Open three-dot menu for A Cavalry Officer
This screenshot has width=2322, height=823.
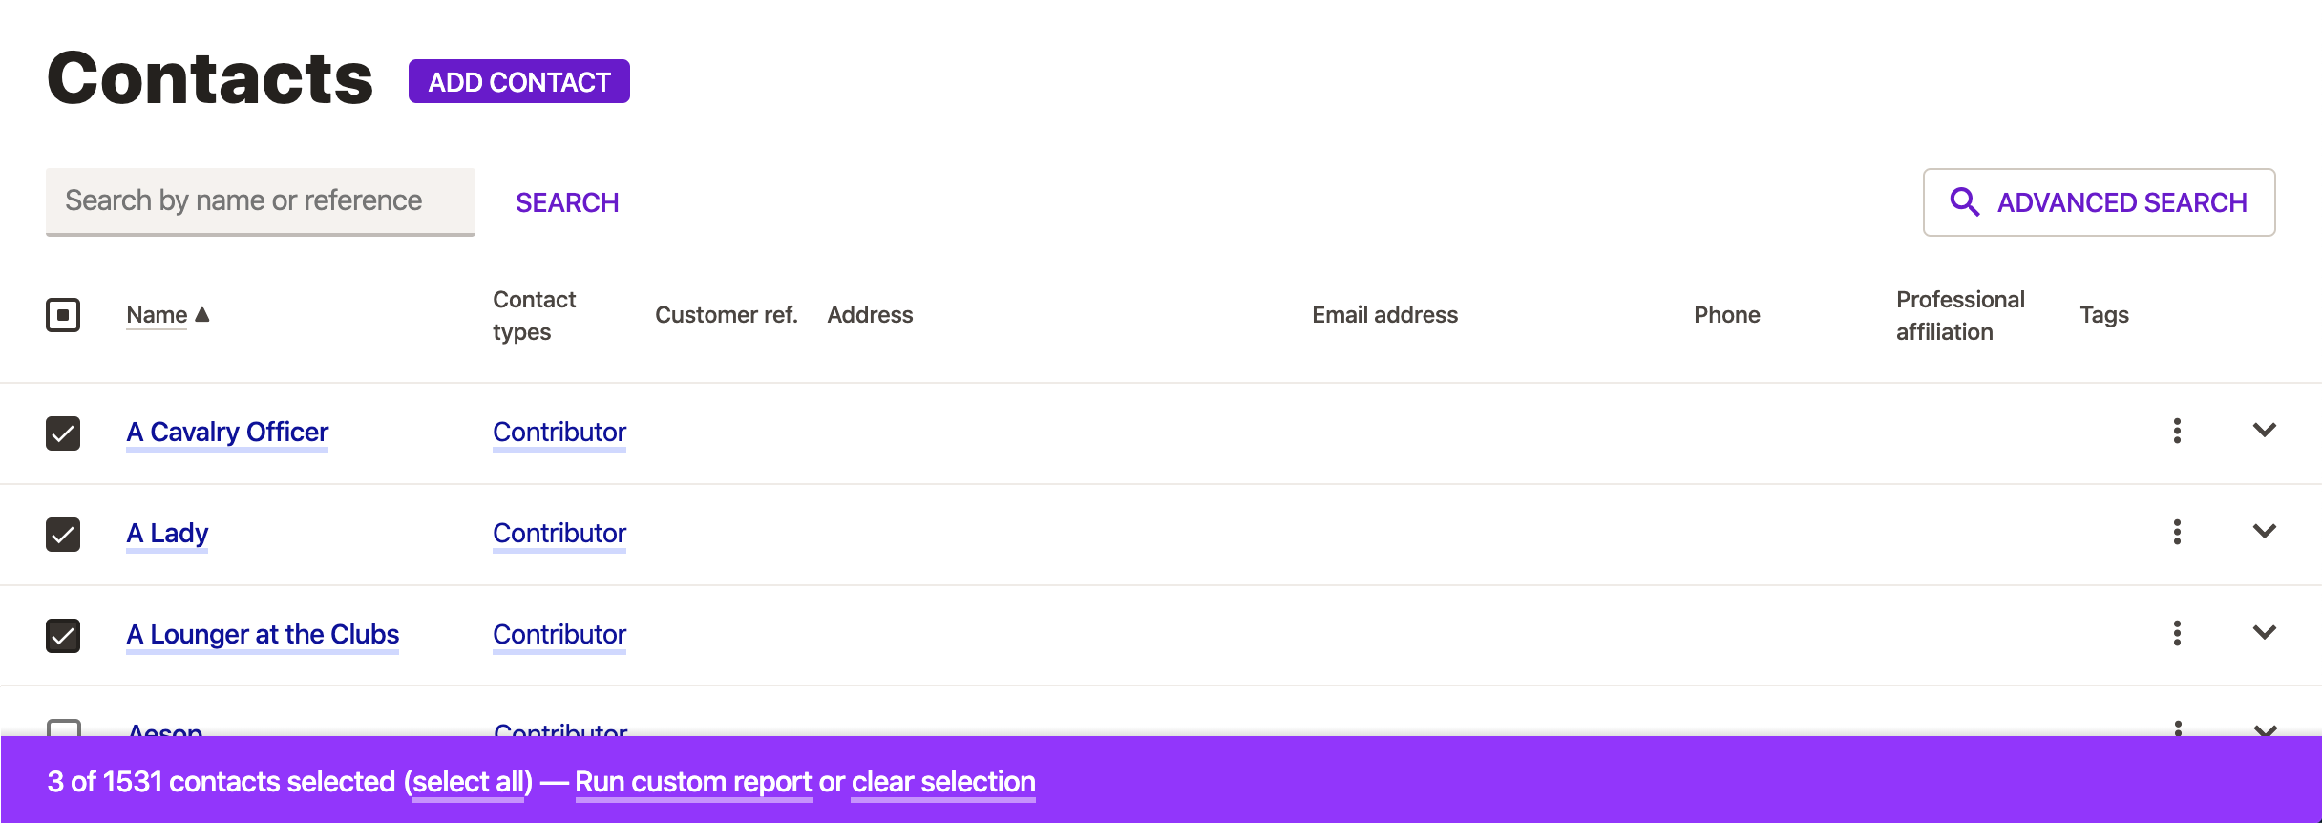click(2177, 431)
